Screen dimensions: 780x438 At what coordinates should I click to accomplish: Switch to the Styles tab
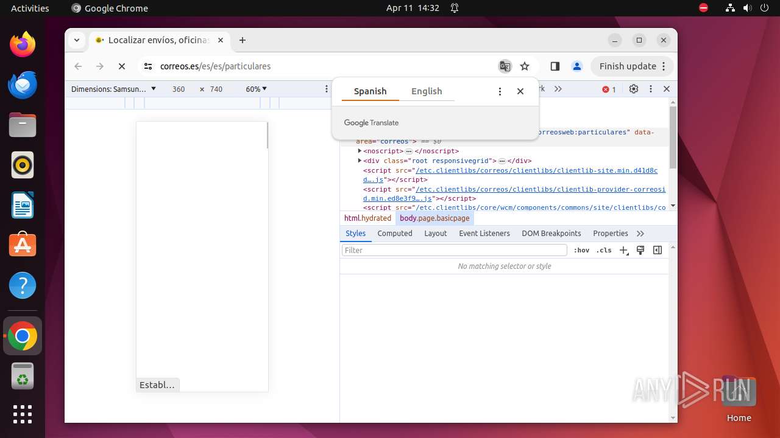[x=356, y=234]
